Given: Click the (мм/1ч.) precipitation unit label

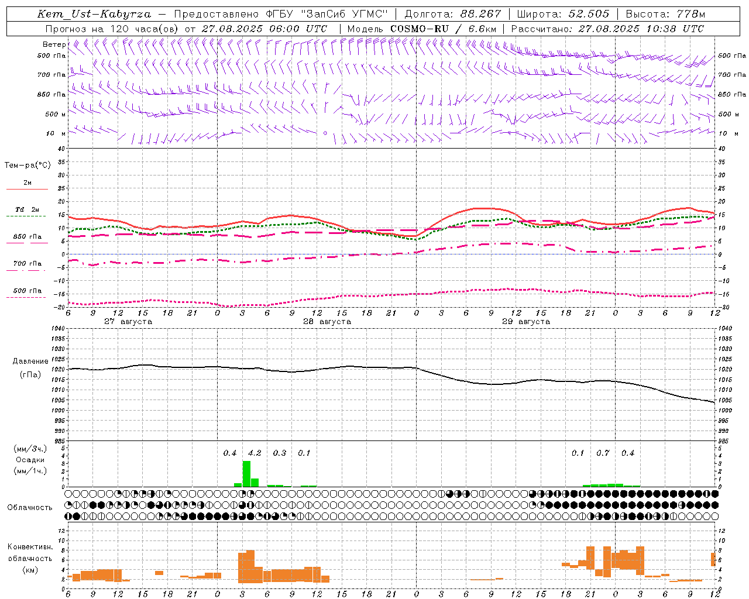Looking at the screenshot, I should 30,471.
